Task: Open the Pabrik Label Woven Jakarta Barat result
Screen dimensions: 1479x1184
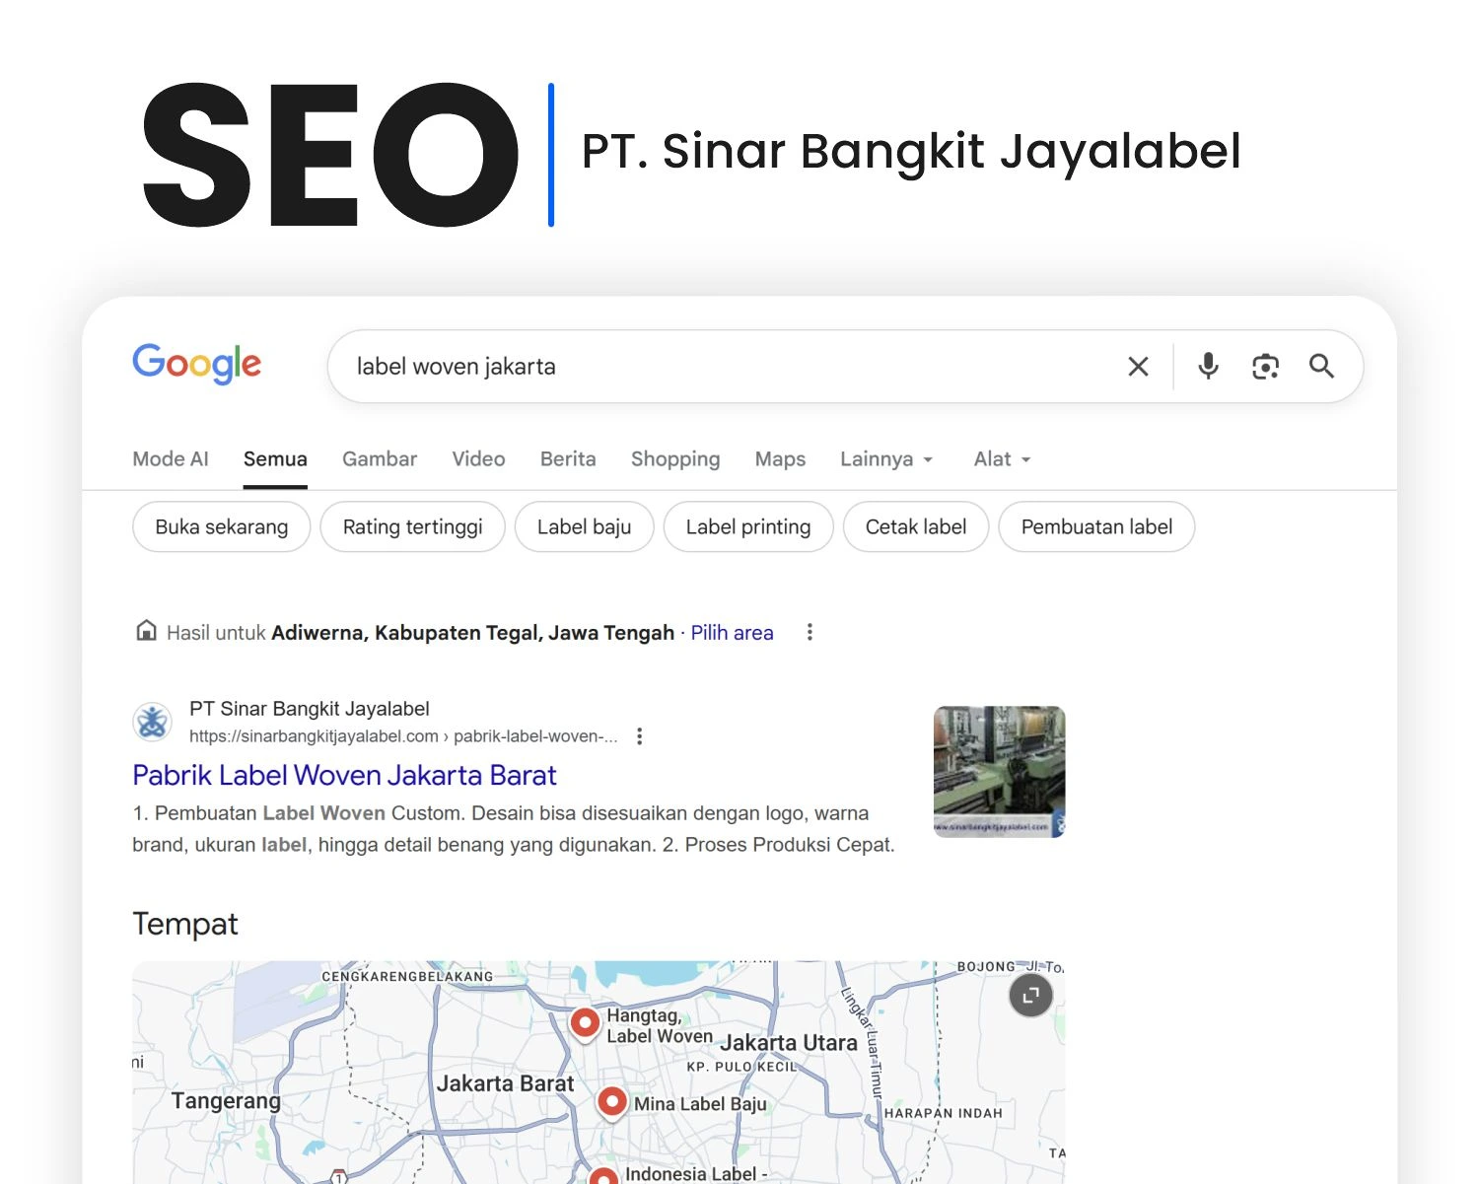Action: pos(344,776)
